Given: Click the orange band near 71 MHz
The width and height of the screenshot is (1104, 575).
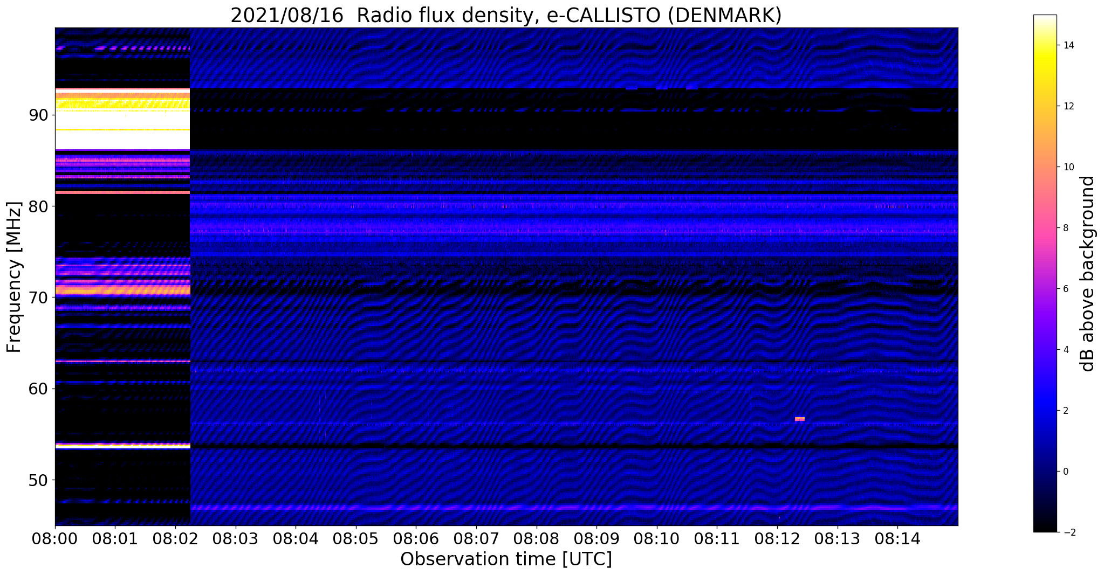Looking at the screenshot, I should coord(122,290).
